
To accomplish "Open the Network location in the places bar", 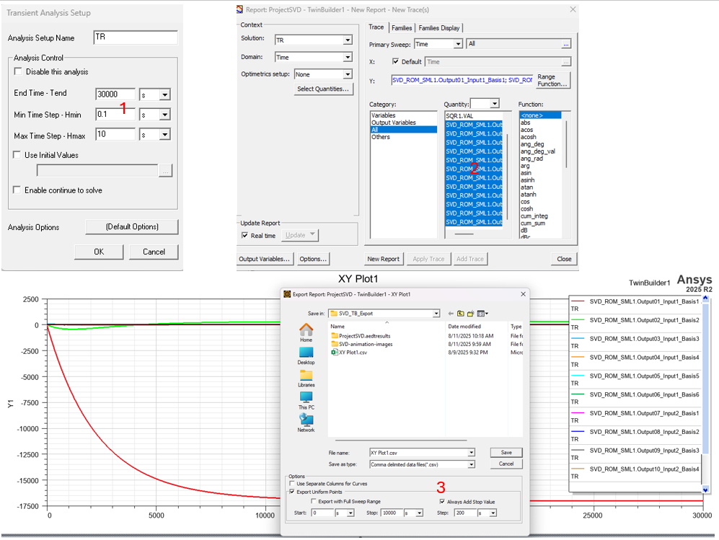I will coord(306,423).
